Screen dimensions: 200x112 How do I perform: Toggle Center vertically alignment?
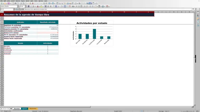[56, 6]
